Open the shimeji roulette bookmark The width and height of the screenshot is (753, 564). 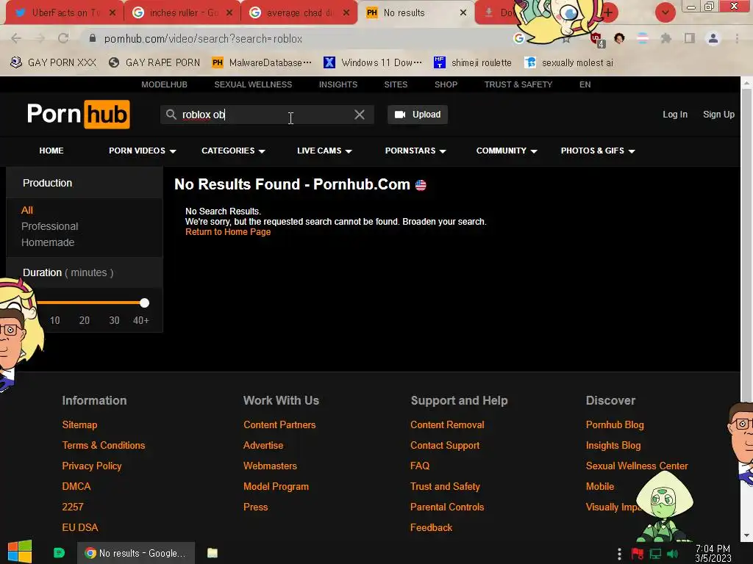[473, 63]
